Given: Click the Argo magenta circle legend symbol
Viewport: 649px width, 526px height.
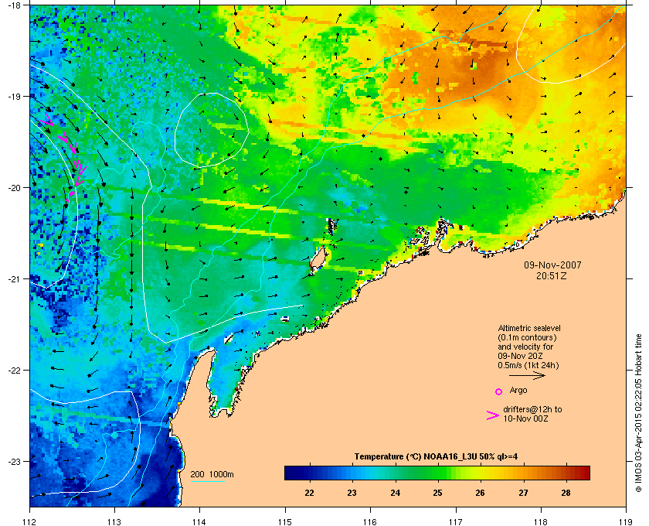Looking at the screenshot, I should point(499,391).
